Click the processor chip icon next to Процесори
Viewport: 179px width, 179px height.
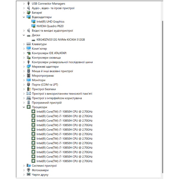pyautogui.click(x=29, y=107)
